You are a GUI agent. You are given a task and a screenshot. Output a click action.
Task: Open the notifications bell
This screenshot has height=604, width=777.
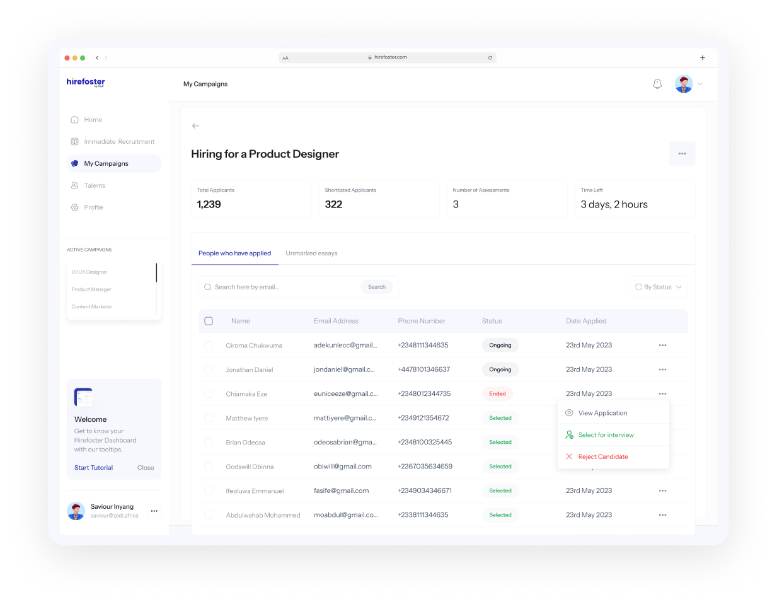point(657,84)
